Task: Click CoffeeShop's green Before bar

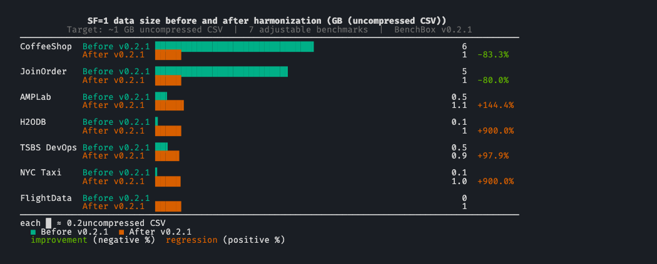Action: point(234,46)
